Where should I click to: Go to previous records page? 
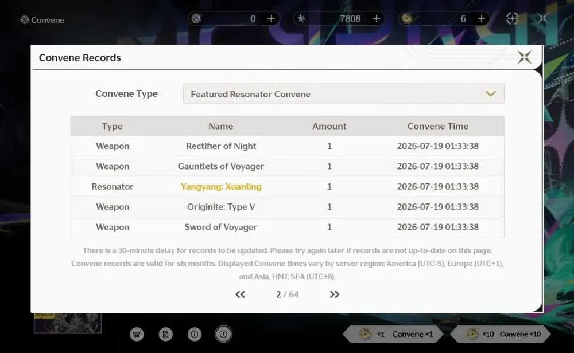pos(240,295)
